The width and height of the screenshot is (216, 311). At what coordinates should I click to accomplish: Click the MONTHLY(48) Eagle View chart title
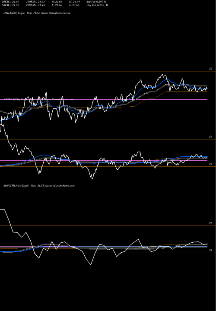point(39,186)
